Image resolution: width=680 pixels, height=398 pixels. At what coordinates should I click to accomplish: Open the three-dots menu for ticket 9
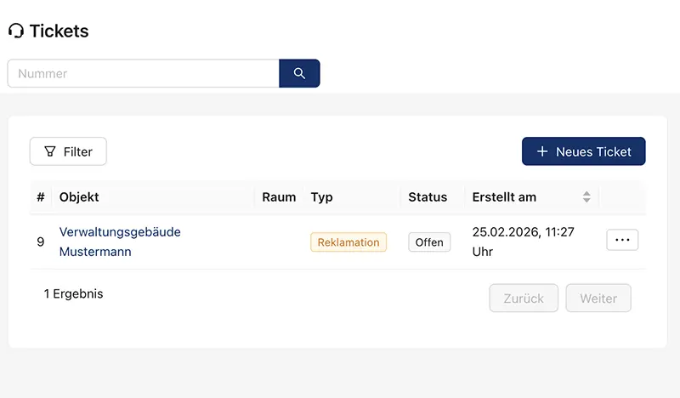tap(622, 241)
